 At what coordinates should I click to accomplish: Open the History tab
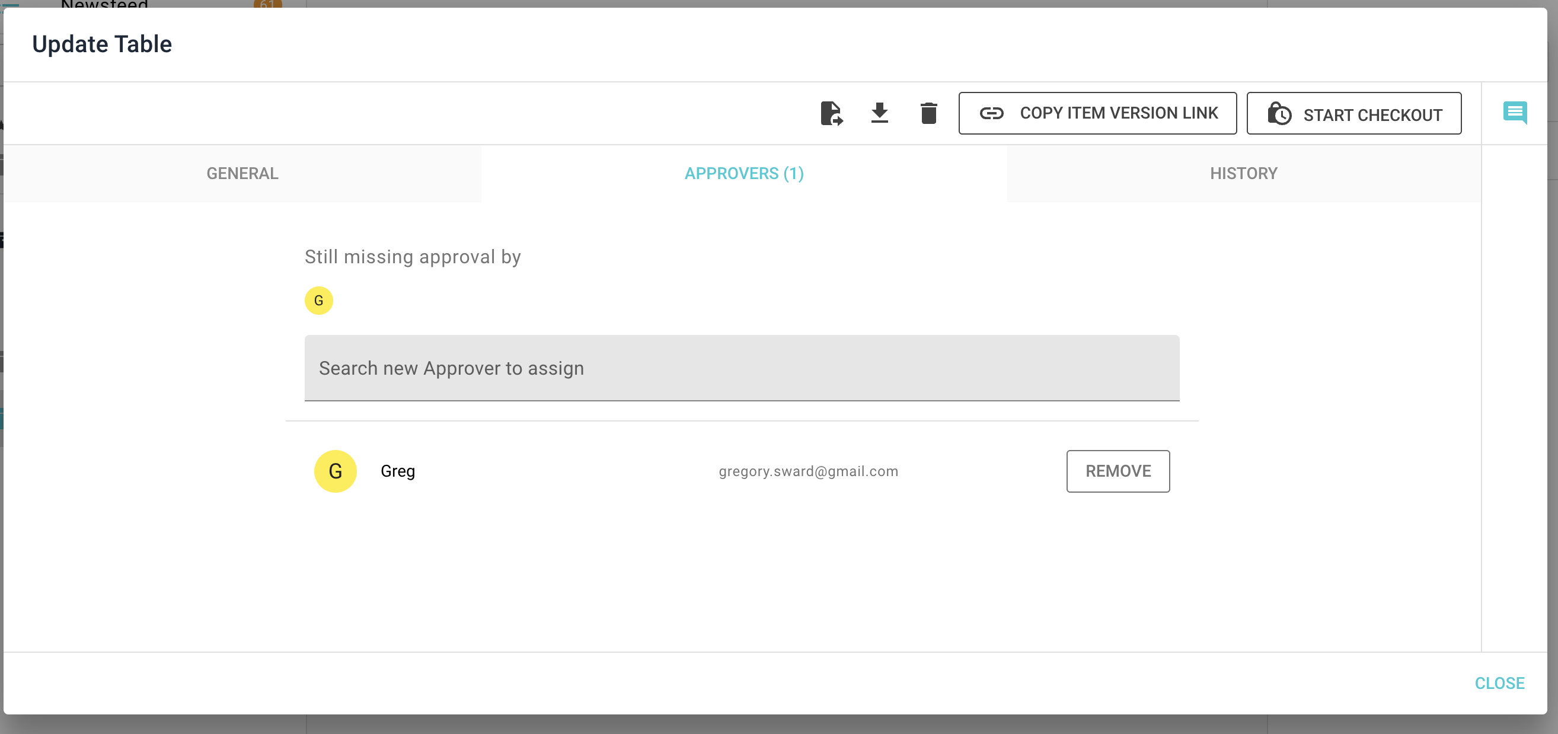pos(1244,174)
